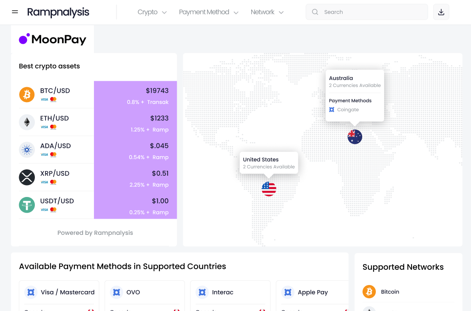Click the XRP icon in XRP/USD row
Image resolution: width=471 pixels, height=311 pixels.
pyautogui.click(x=27, y=177)
